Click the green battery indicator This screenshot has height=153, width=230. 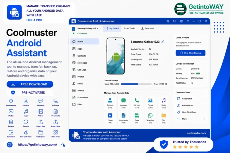click(198, 74)
